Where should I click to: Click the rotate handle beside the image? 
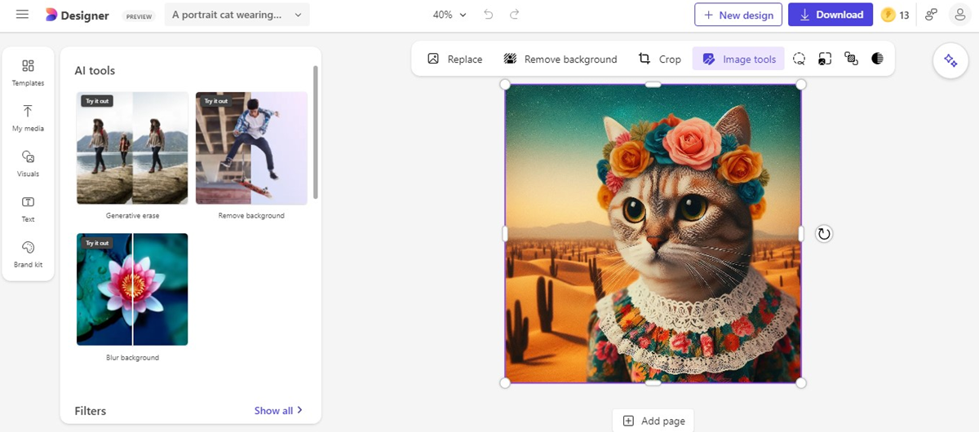pos(824,234)
